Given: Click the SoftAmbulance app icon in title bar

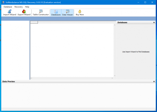Looking at the screenshot, I should (3, 2).
